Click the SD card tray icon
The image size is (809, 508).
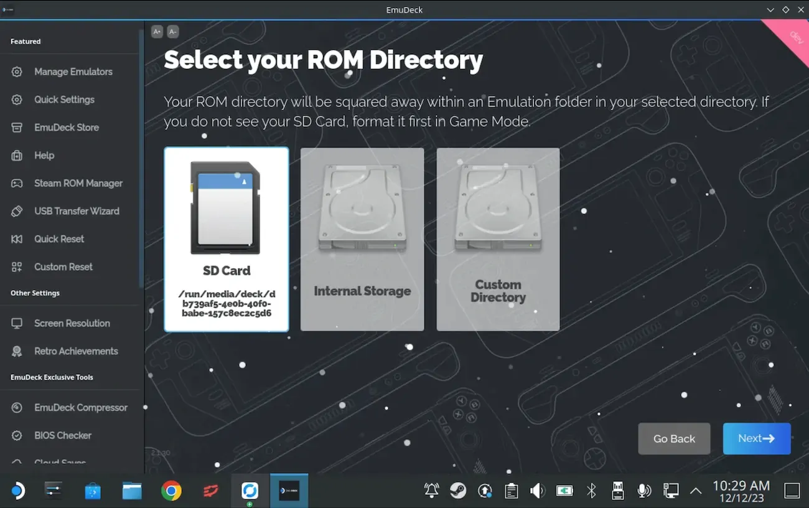(x=618, y=491)
